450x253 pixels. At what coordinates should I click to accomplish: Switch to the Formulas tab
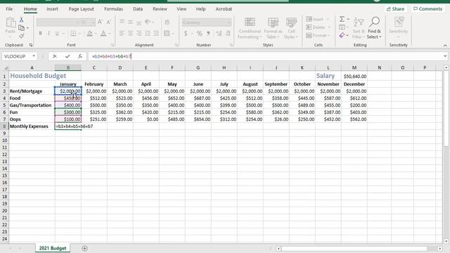[113, 9]
